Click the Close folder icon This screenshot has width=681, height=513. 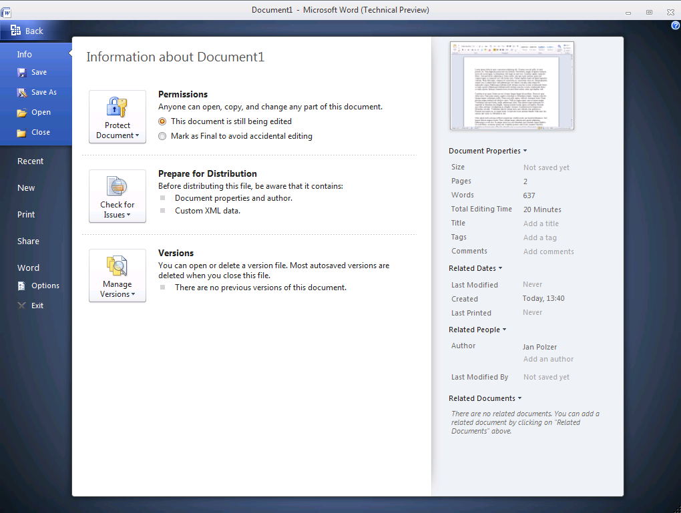(x=22, y=132)
